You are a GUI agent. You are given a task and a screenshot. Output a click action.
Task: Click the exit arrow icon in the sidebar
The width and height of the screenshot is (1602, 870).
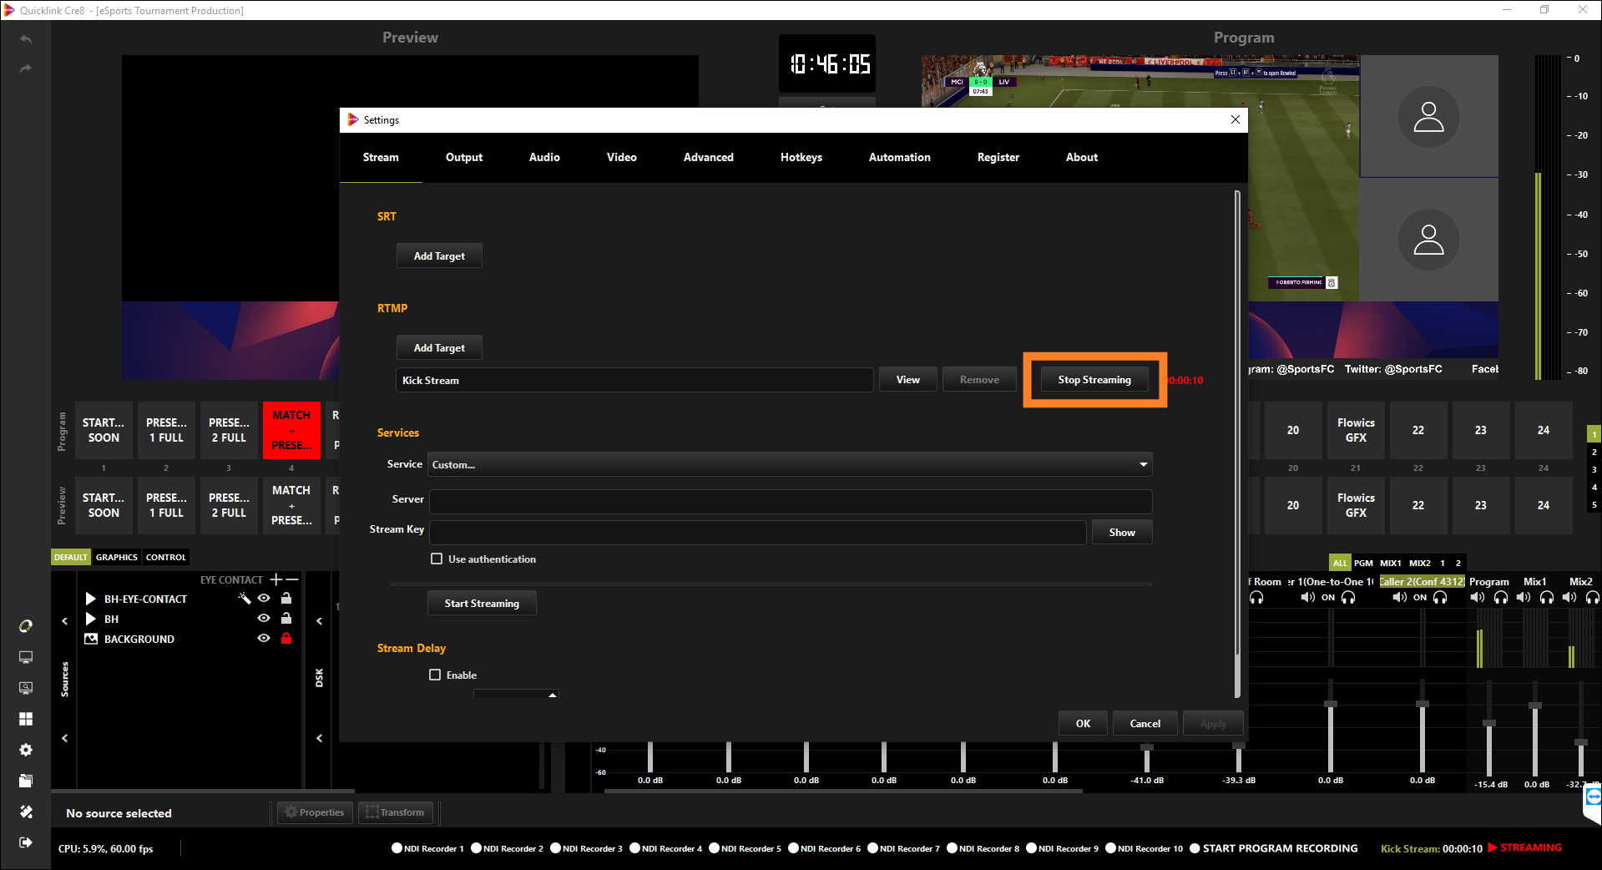click(26, 842)
